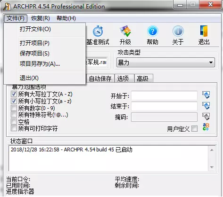
Task: Close the ARCHPR window
Action: (x=210, y=5)
